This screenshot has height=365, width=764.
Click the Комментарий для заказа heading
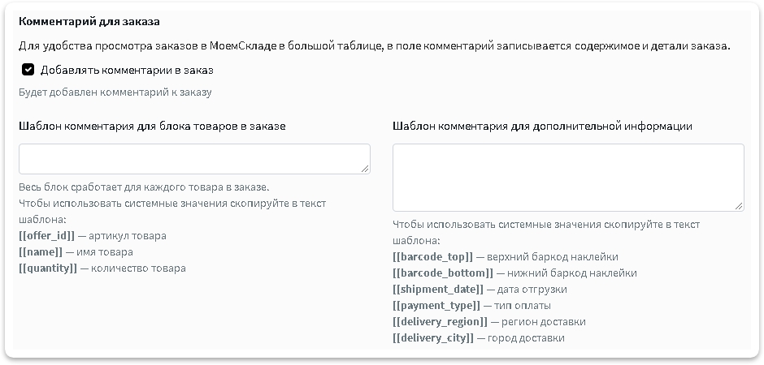pos(89,22)
